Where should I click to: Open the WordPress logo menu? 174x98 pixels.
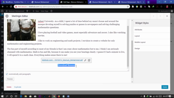(2, 11)
